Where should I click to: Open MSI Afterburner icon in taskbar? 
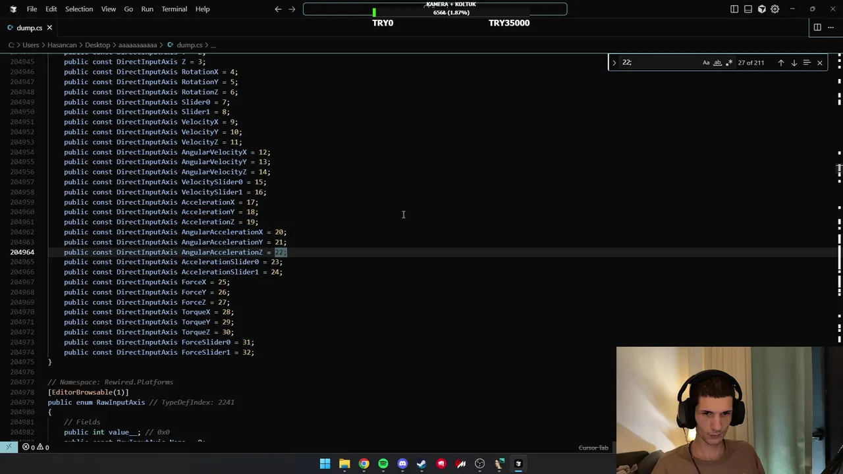coord(460,463)
